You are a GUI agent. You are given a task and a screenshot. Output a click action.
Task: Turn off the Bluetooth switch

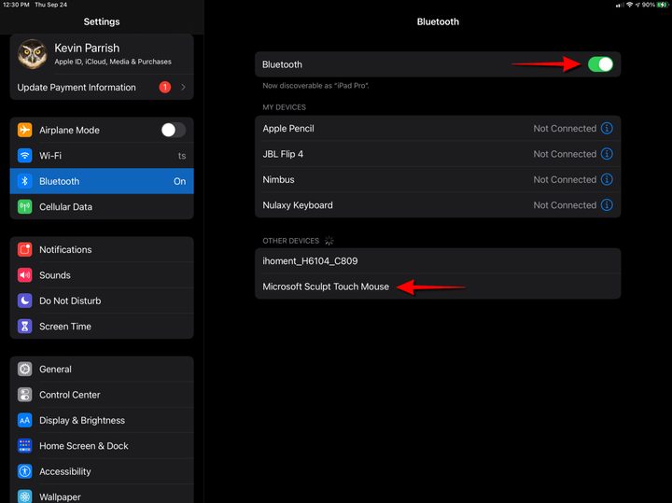pos(600,64)
